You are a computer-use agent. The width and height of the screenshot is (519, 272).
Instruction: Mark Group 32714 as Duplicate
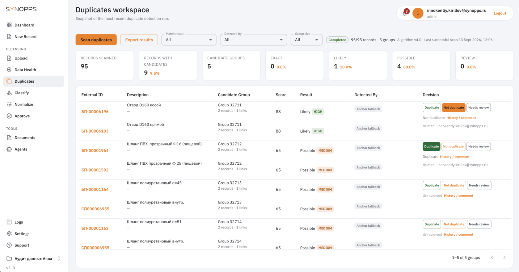(432, 224)
